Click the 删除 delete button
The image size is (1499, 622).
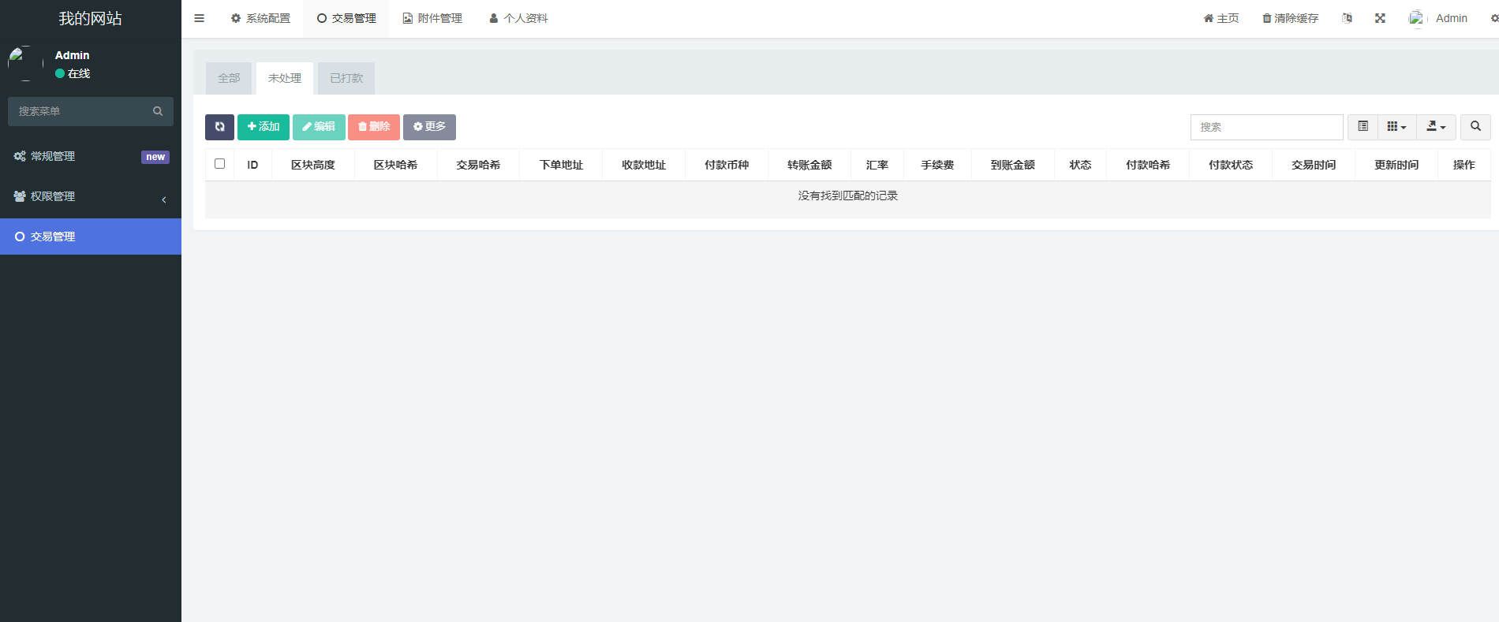point(374,127)
